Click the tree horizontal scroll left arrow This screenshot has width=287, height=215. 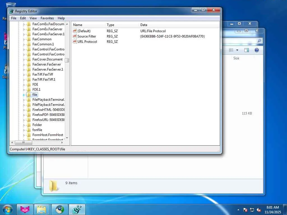tap(12, 142)
